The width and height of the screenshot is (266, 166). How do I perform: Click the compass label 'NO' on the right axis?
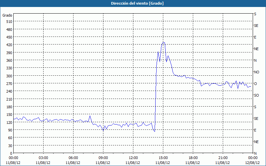[x=256, y=72]
